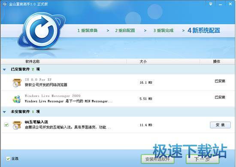Click the 未安装软件 1 项 group label

(25, 112)
